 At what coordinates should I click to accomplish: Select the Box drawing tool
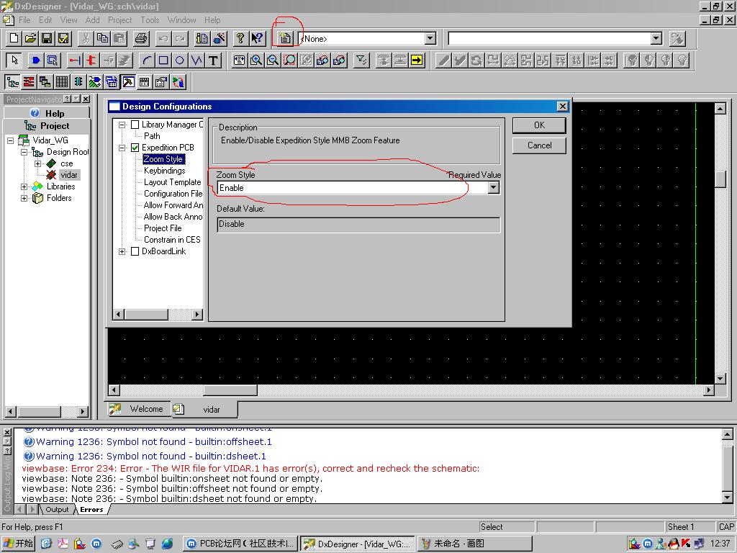click(x=163, y=60)
